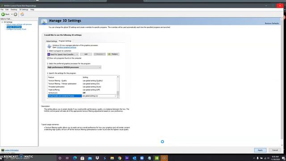286x161 pixels.
Task: Select the Threaded optimization row
Action: pos(82,87)
